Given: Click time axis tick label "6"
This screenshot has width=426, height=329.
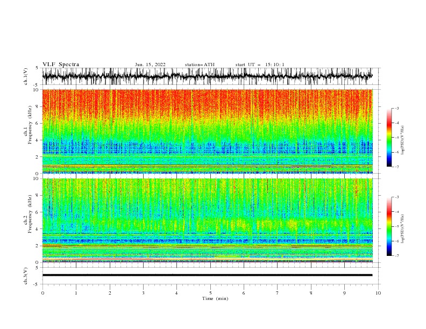Looking at the screenshot, I should (244, 293).
